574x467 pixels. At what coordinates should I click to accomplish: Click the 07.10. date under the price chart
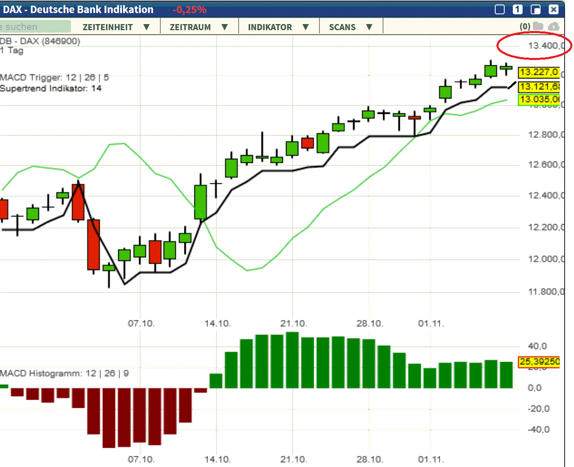point(141,324)
